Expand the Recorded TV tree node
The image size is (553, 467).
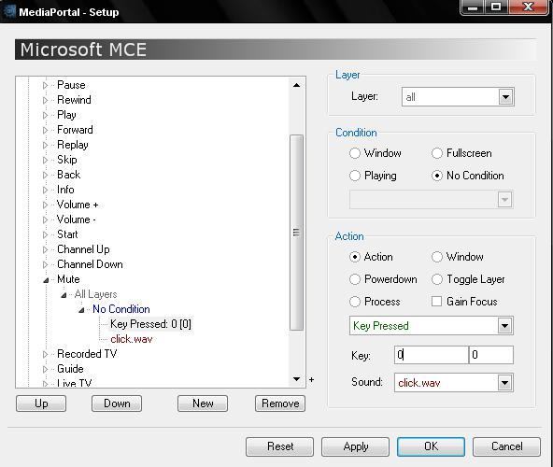click(45, 354)
